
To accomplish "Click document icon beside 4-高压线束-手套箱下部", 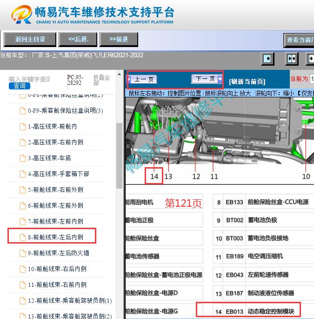I will click(x=22, y=174).
